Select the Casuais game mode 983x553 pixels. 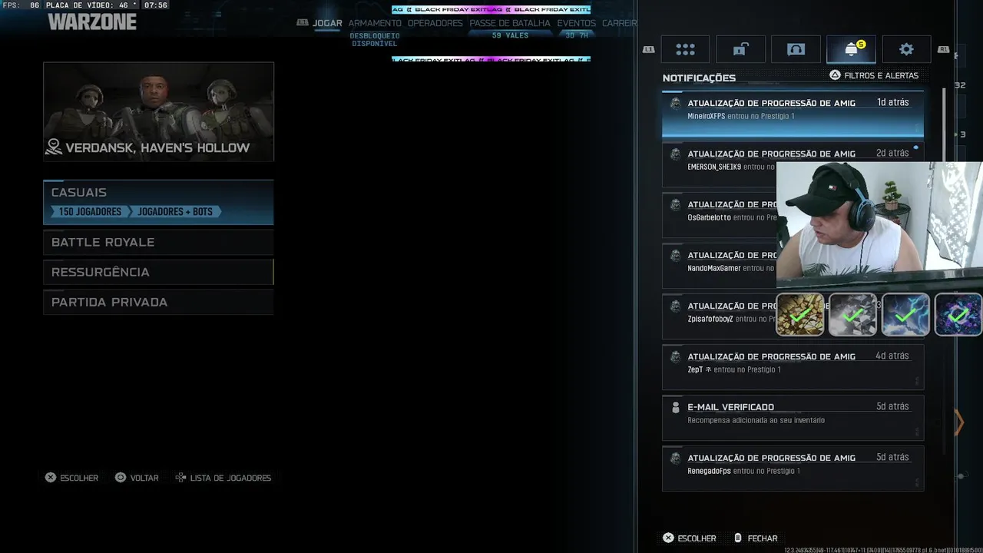click(158, 202)
